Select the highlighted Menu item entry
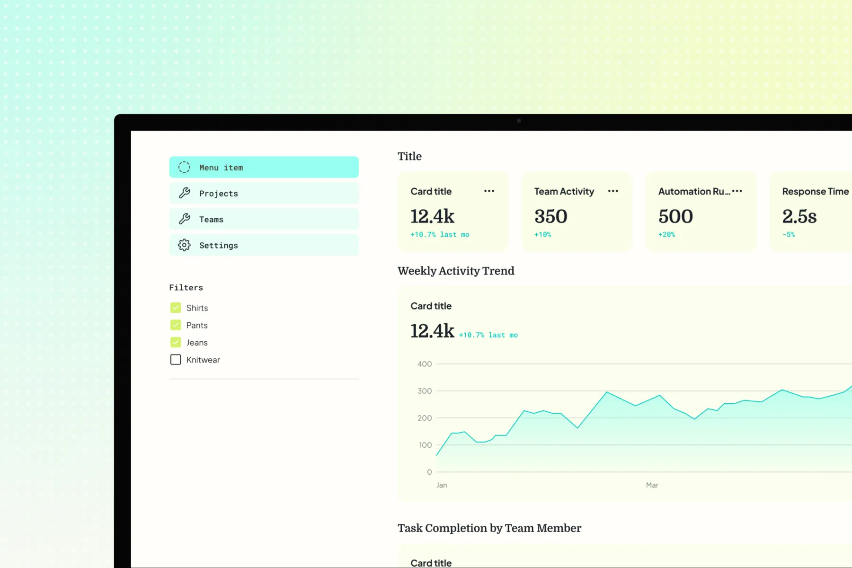This screenshot has width=852, height=568. 264,167
